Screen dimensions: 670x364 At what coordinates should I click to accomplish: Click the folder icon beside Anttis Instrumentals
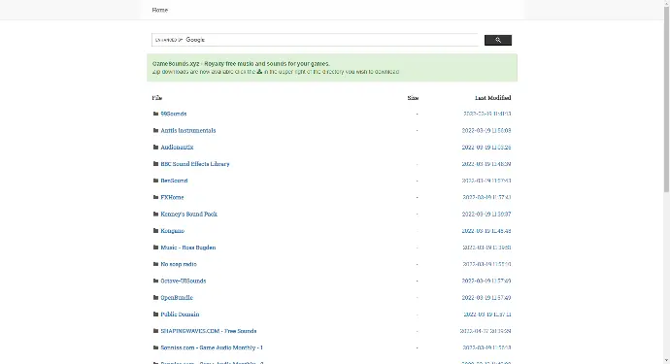click(155, 130)
